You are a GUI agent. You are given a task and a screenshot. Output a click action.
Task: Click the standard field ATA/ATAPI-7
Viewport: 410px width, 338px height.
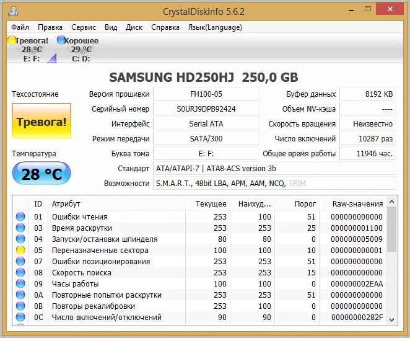pyautogui.click(x=274, y=169)
